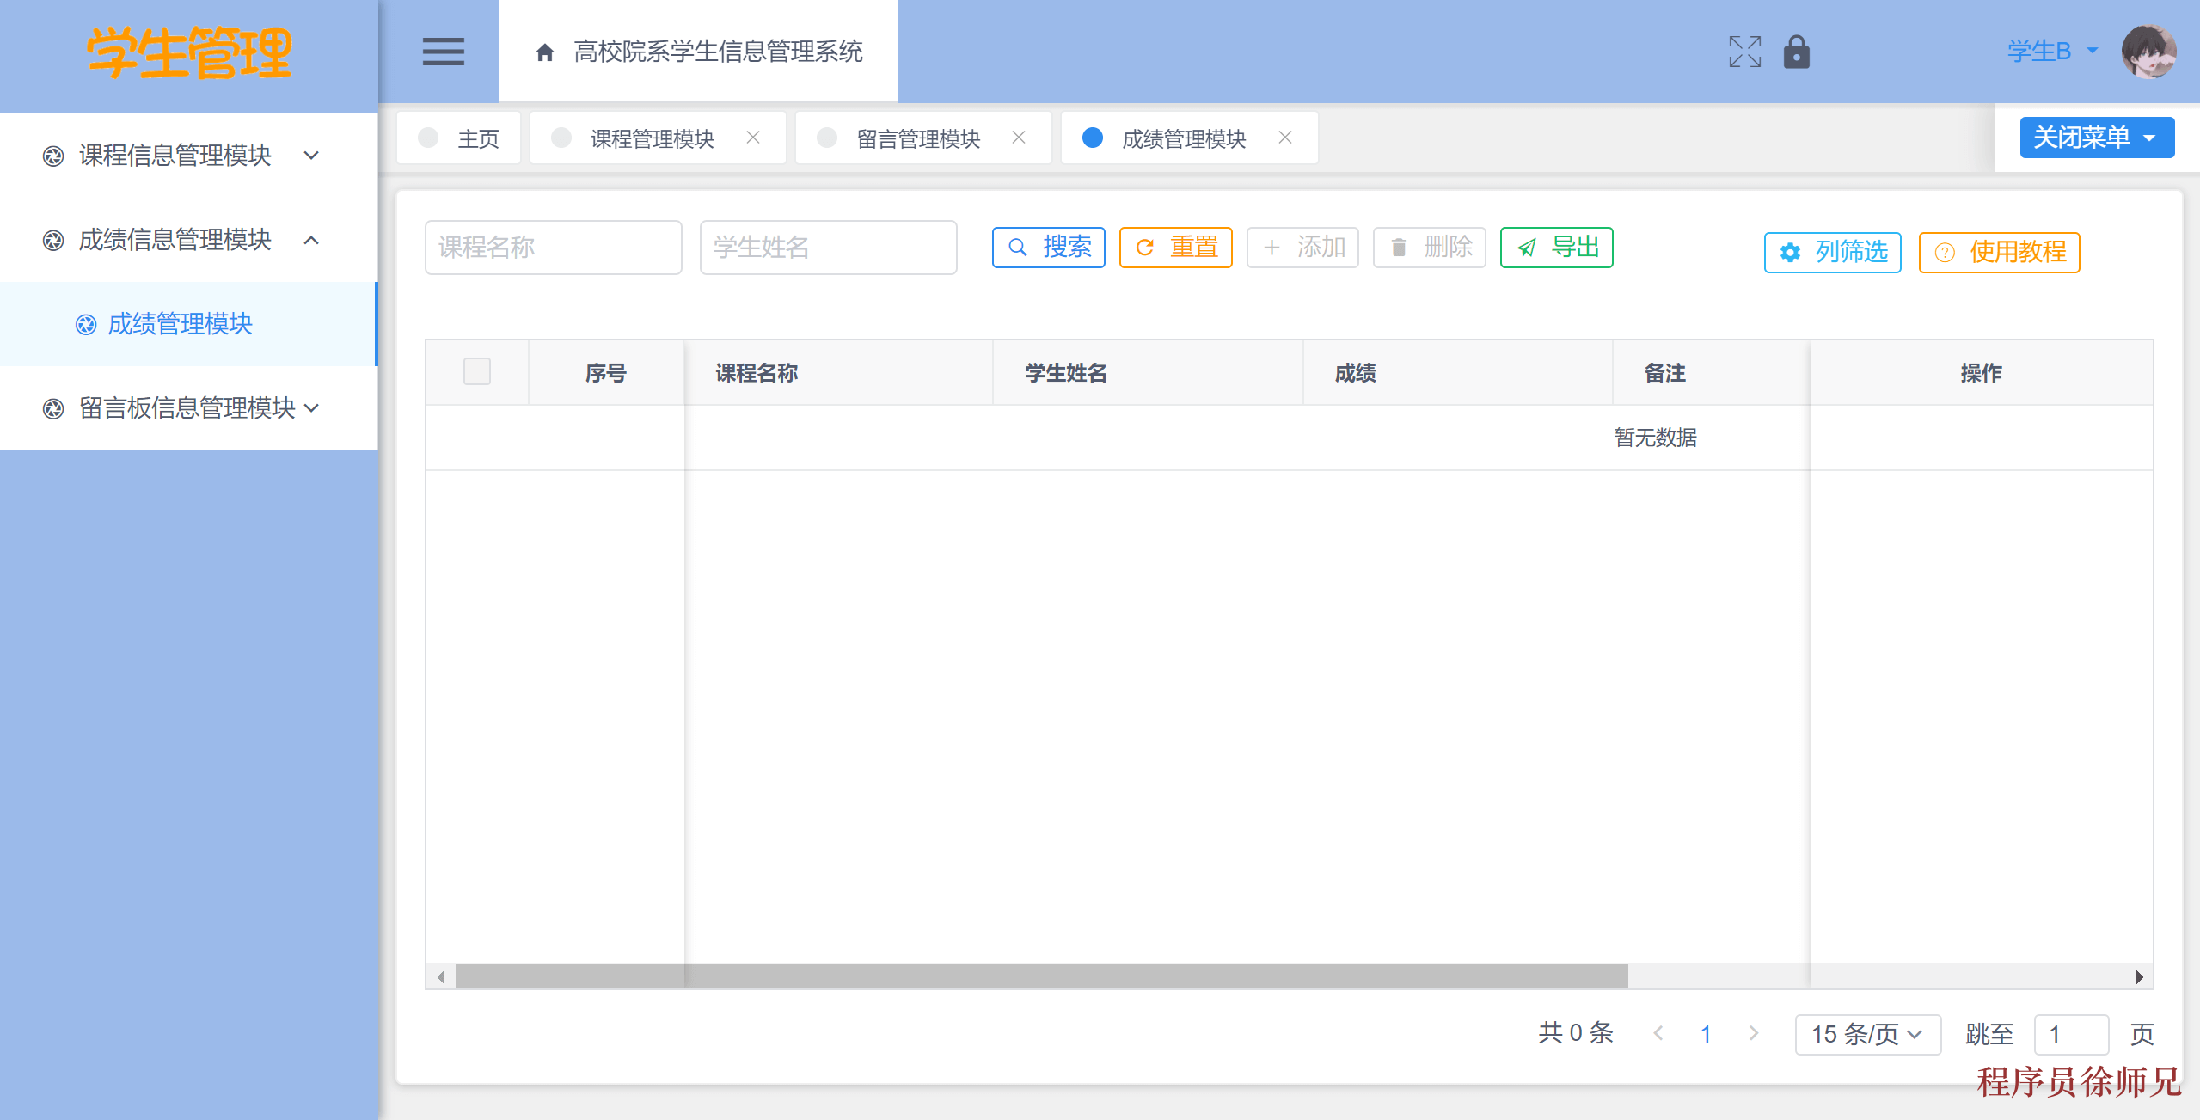Viewport: 2200px width, 1120px height.
Task: Click the gear icon on 列筛选 button
Action: click(x=1789, y=252)
